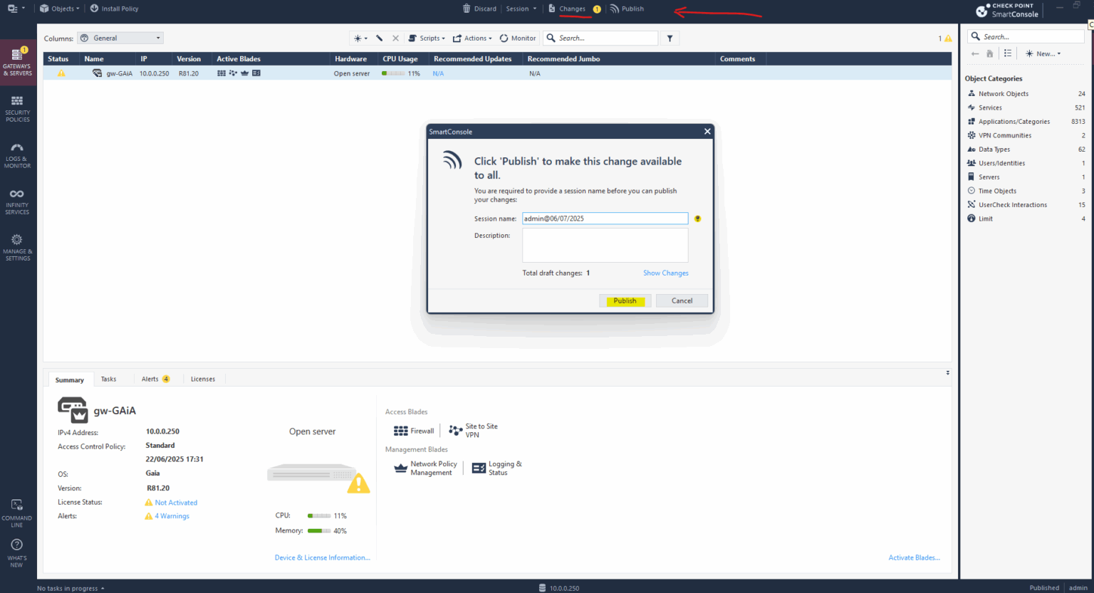This screenshot has width=1094, height=593.
Task: Open the New object dropdown in right panel
Action: [x=1043, y=53]
